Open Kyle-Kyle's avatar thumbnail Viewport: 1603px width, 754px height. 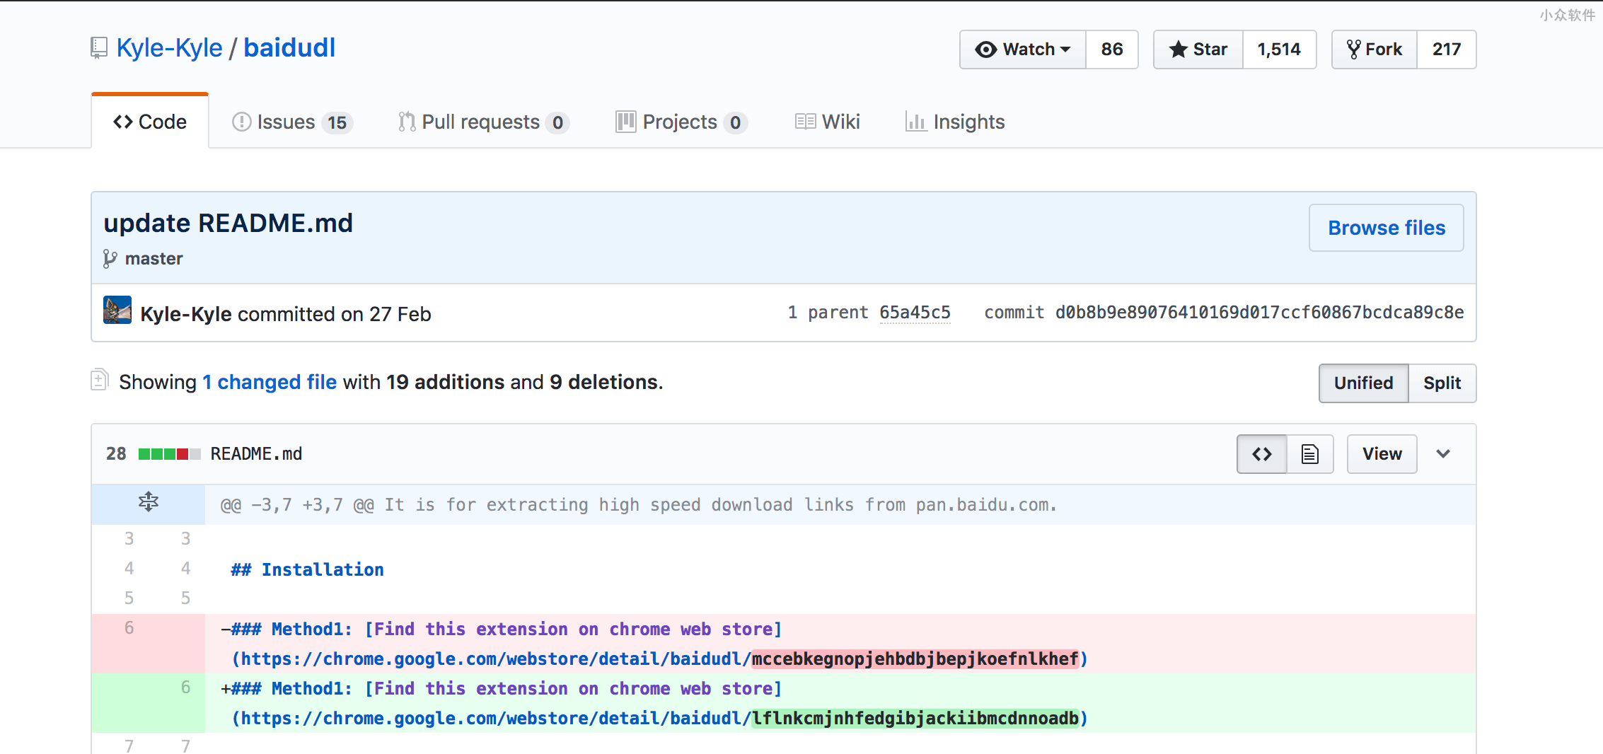pos(117,310)
